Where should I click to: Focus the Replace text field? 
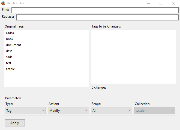tap(97, 17)
